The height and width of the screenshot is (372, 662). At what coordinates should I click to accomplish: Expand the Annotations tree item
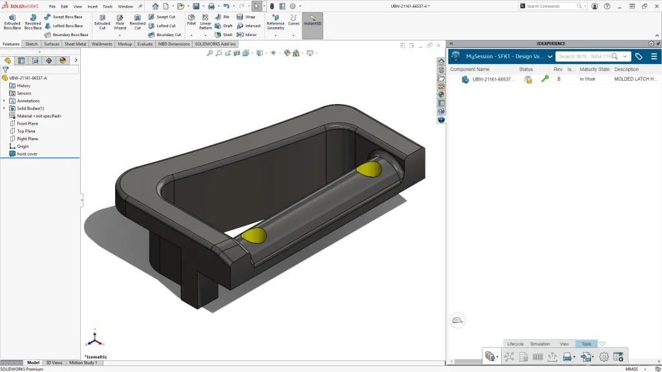(x=4, y=101)
